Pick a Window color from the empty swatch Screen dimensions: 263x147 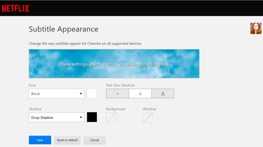(x=148, y=118)
